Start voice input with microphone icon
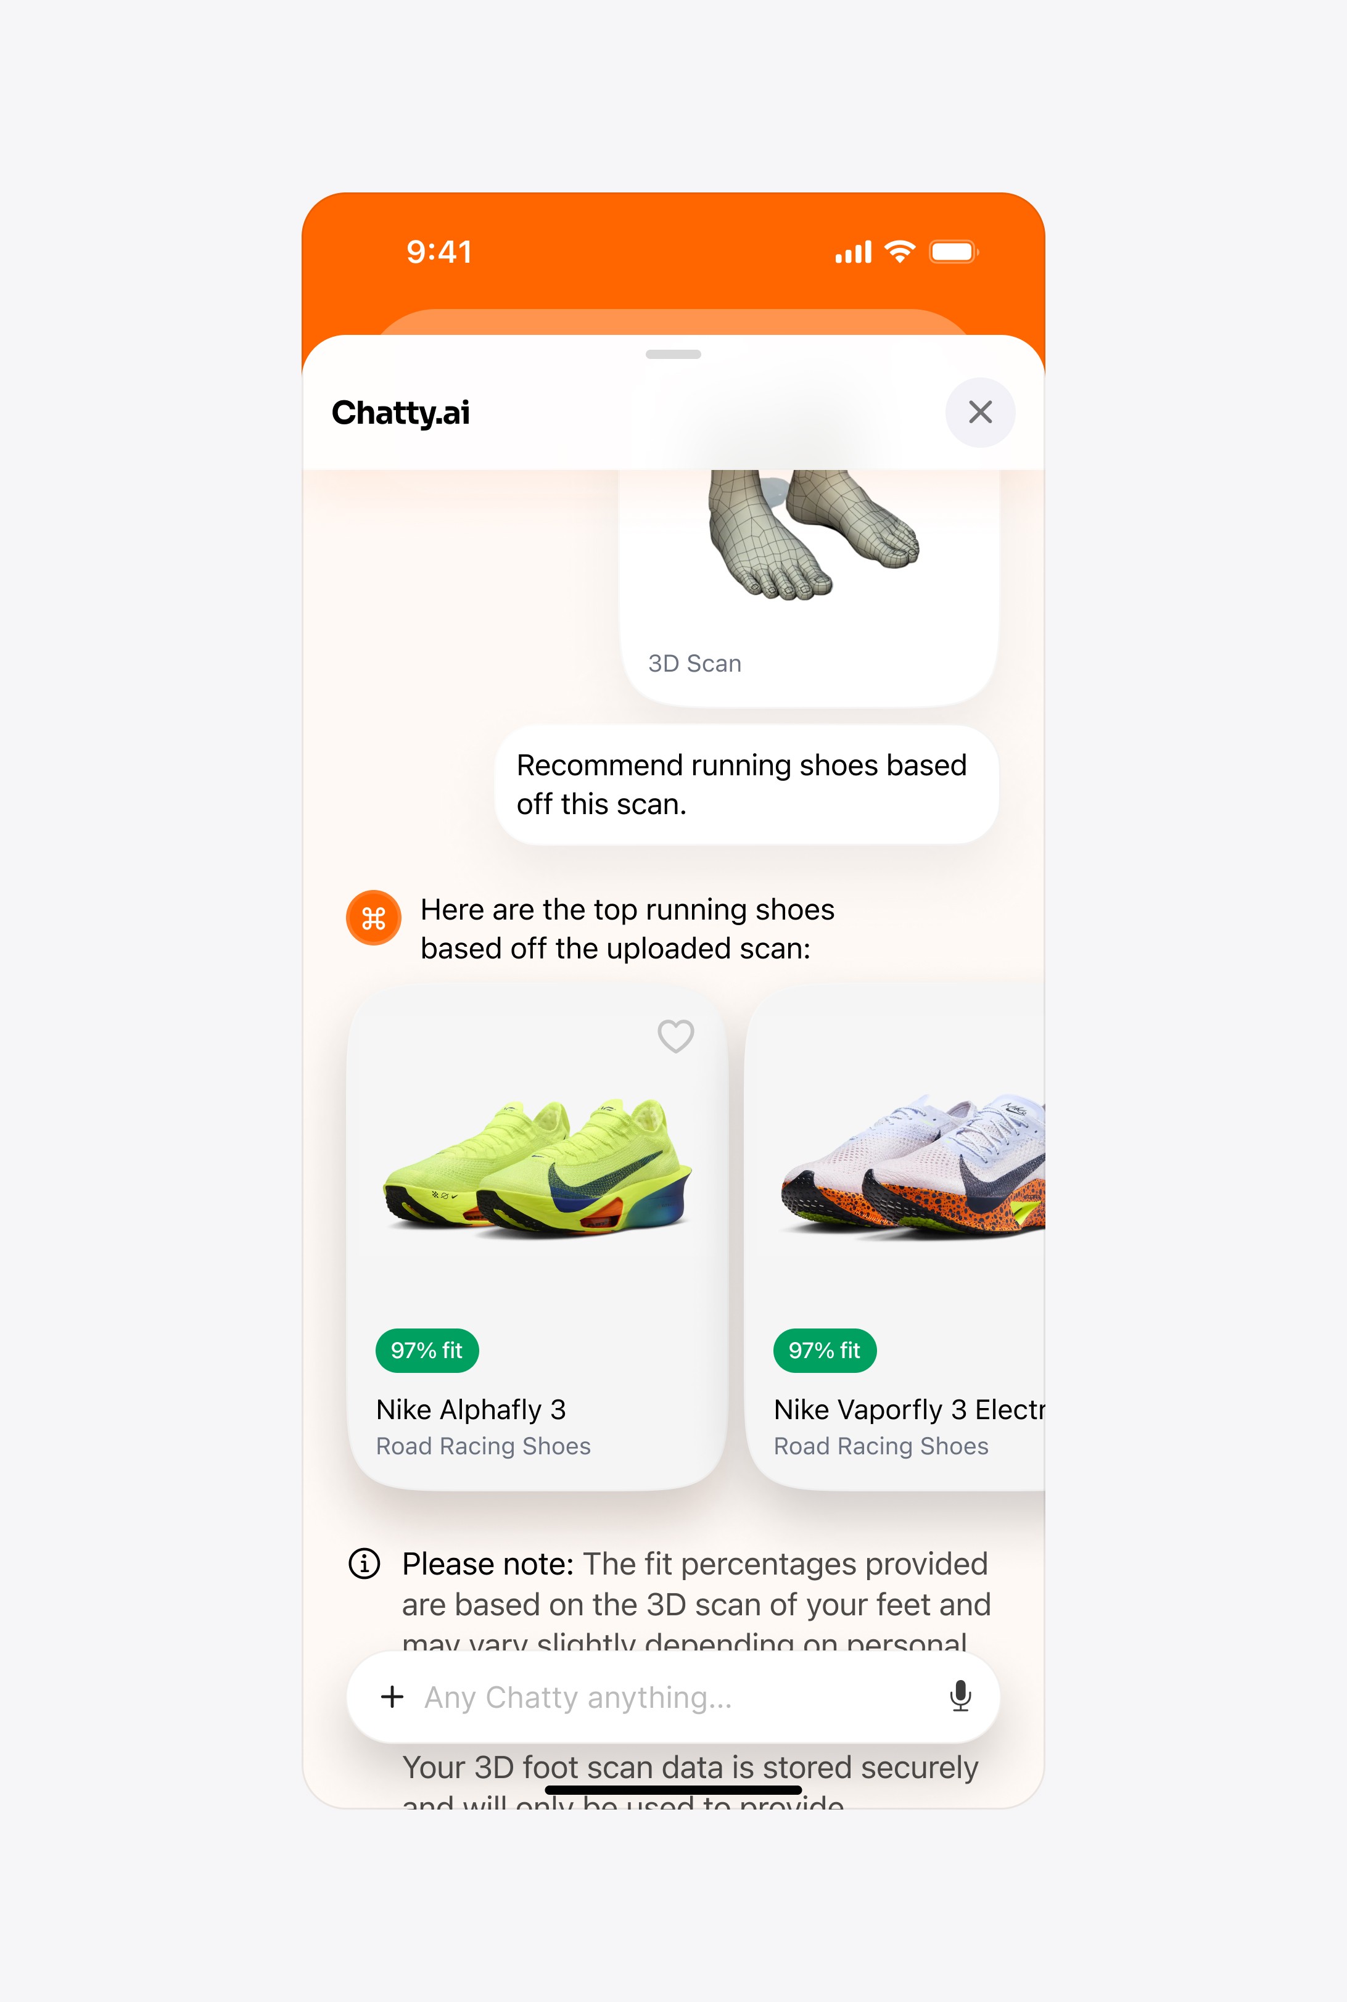This screenshot has width=1347, height=2002. 960,1696
